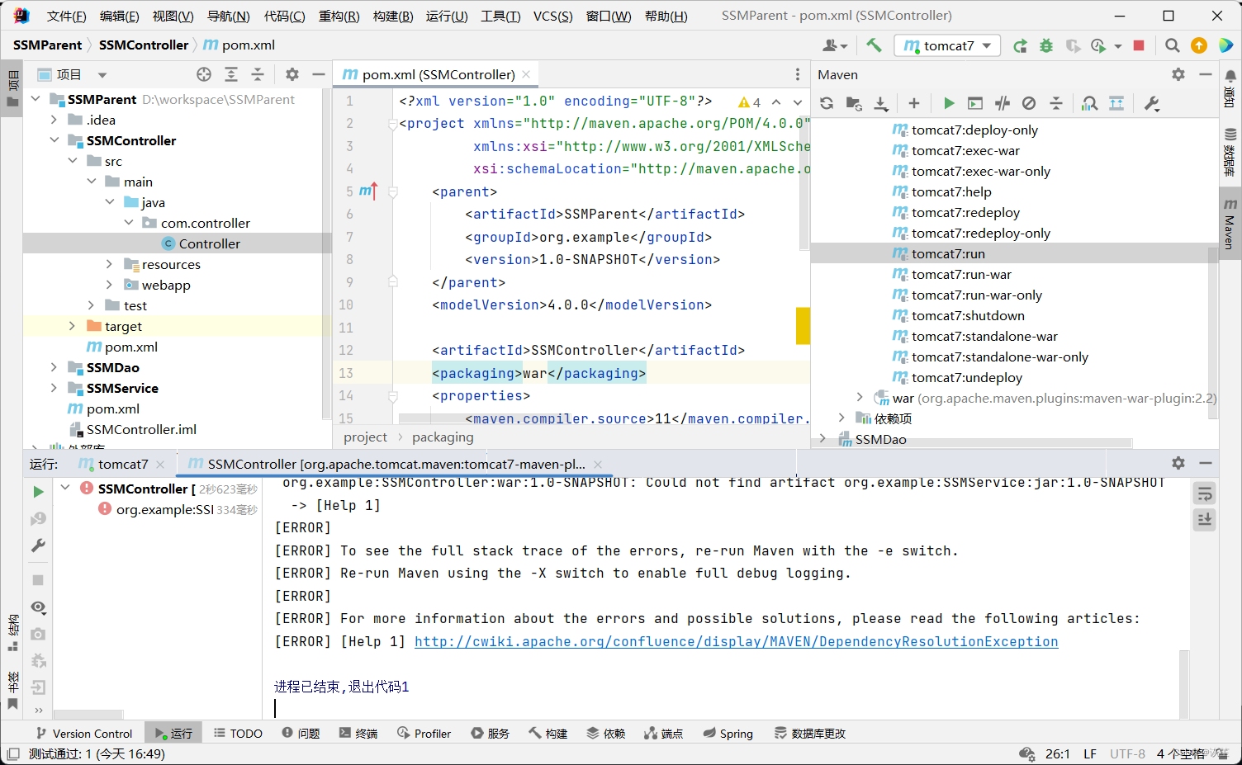Open Run tool window settings gear
Screen dimensions: 1242x765
click(1178, 463)
